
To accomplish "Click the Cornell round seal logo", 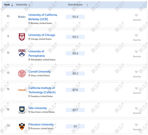I will coord(22,73).
